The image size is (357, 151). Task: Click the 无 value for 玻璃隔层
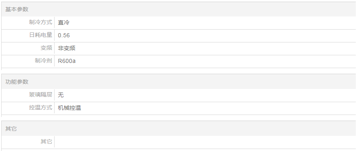tap(61, 95)
